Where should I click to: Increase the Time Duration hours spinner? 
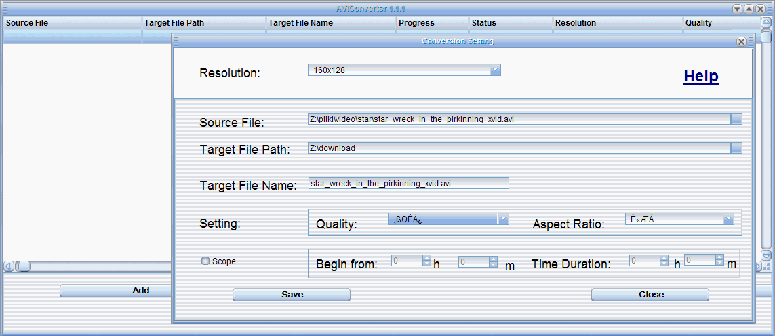[664, 257]
